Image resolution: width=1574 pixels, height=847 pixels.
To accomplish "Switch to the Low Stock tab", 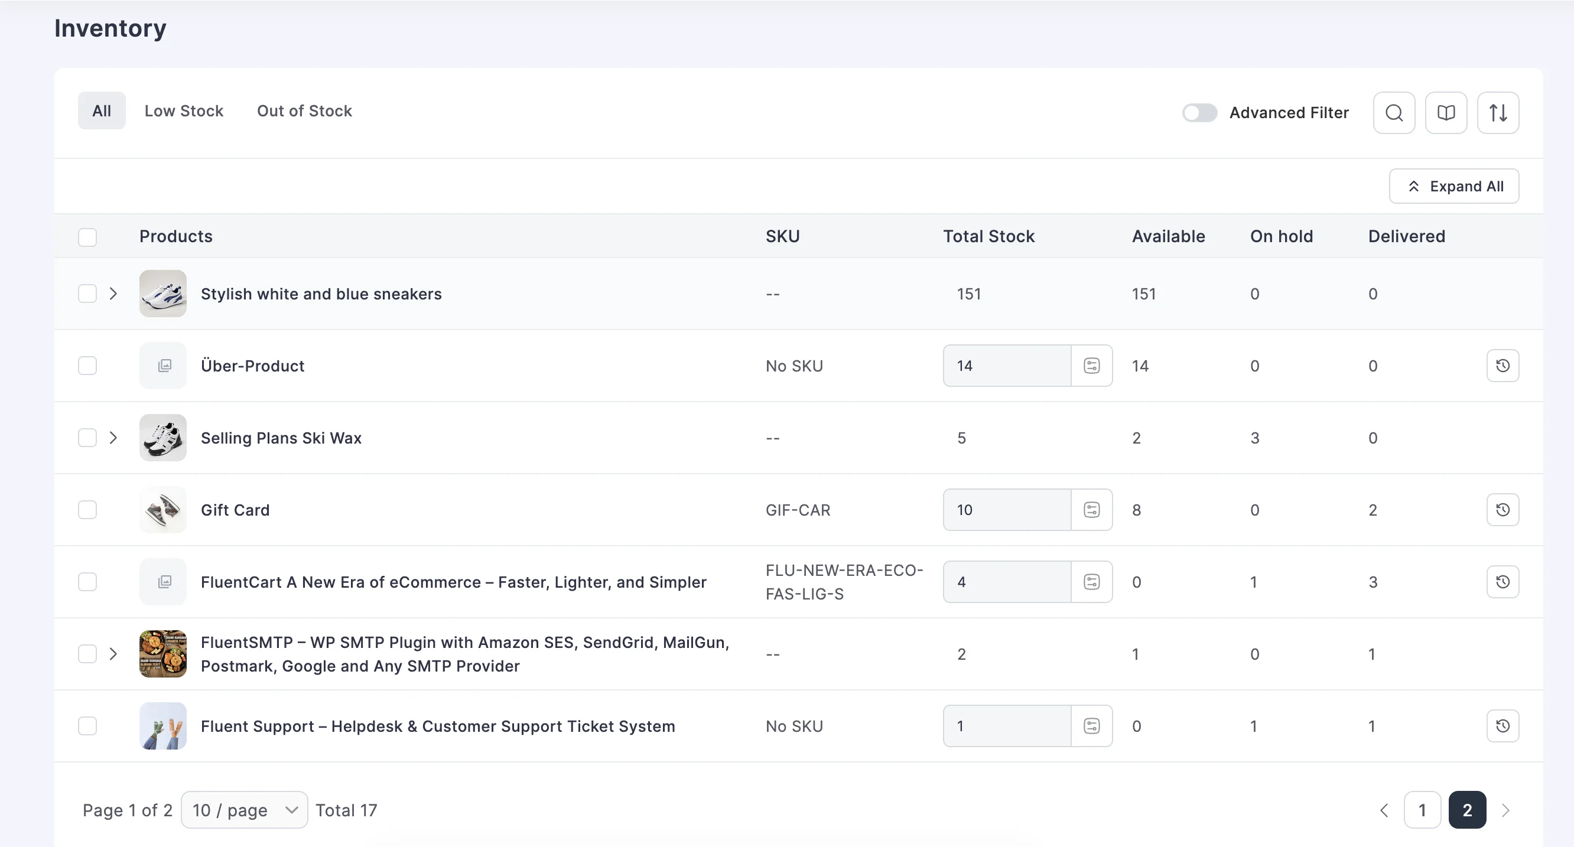I will [183, 110].
